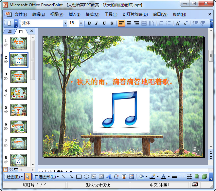Viewport: 216px width, 191px height.
Task: Increase indent level
Action: coord(203,23)
